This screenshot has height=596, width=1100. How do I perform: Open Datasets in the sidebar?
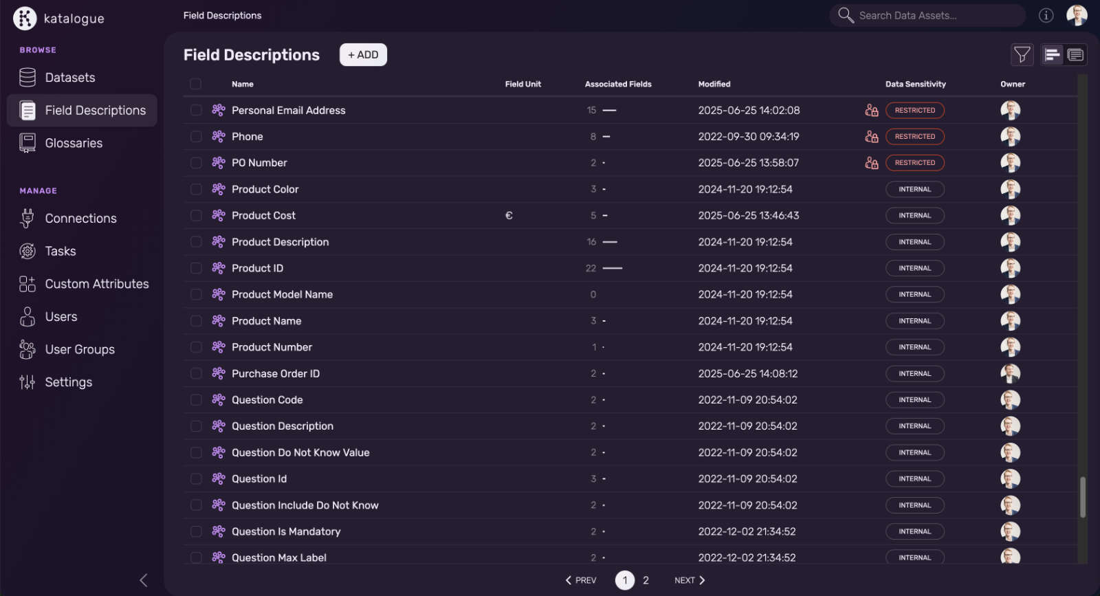click(x=70, y=78)
